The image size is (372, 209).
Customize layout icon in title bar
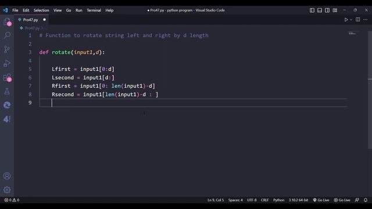click(335, 10)
